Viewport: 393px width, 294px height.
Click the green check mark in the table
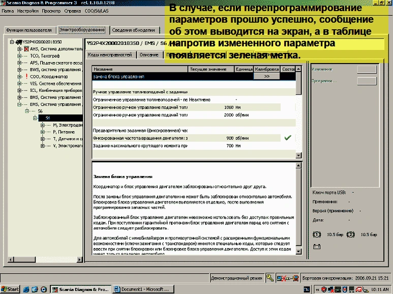288,137
